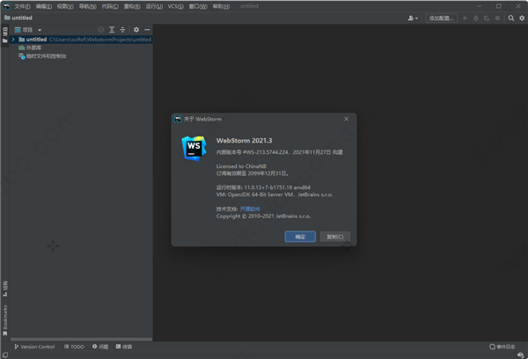Image resolution: width=528 pixels, height=359 pixels.
Task: Click the Licensed to ChinaNB text
Action: coord(241,166)
